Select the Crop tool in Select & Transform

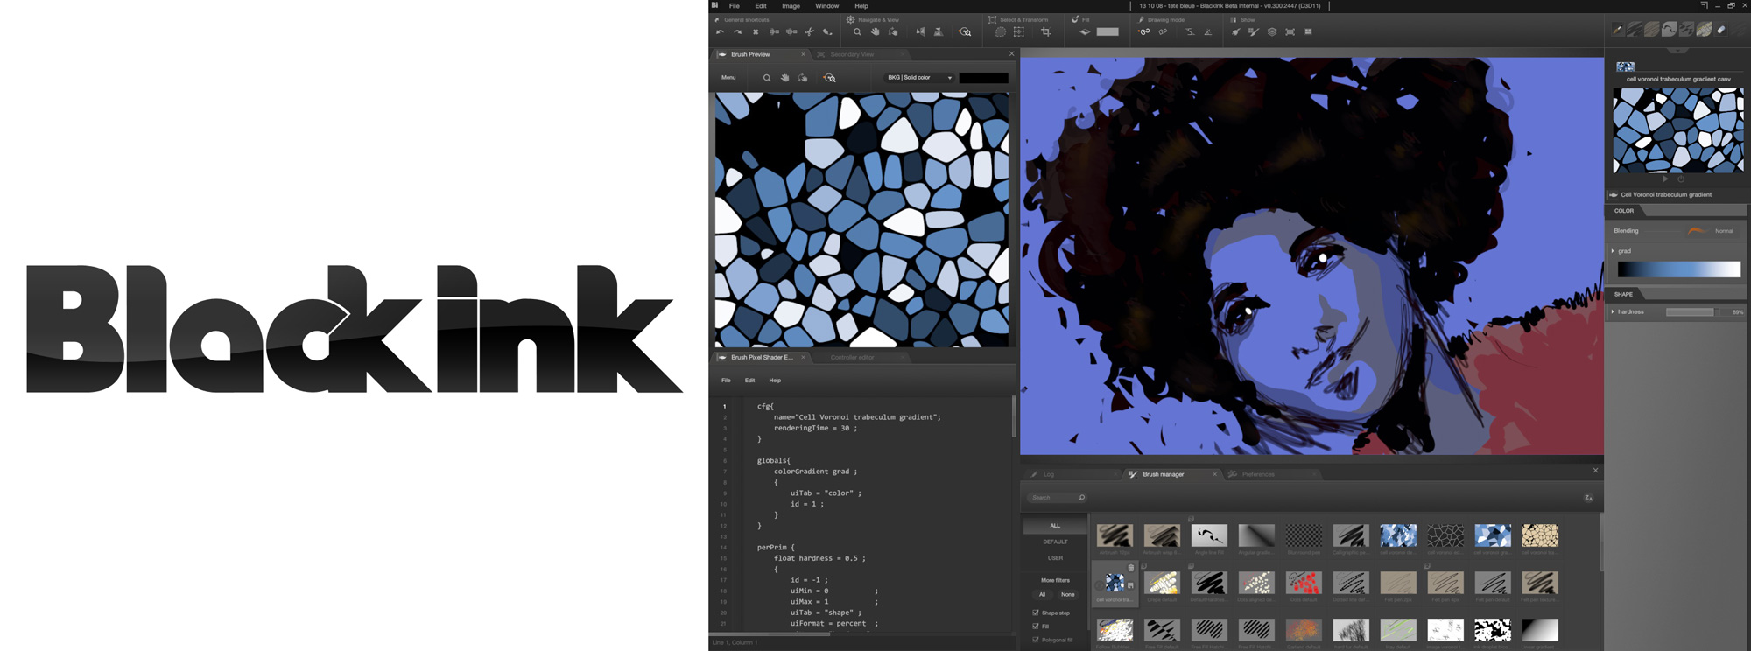(1045, 32)
